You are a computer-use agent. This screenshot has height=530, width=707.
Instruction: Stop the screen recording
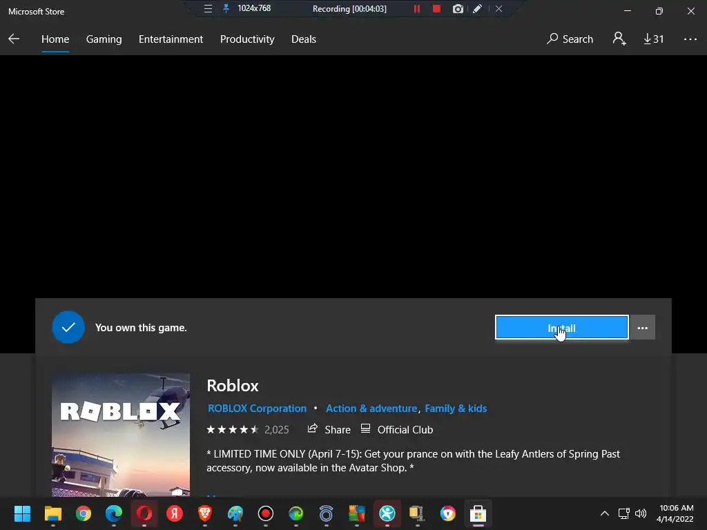[x=436, y=8]
